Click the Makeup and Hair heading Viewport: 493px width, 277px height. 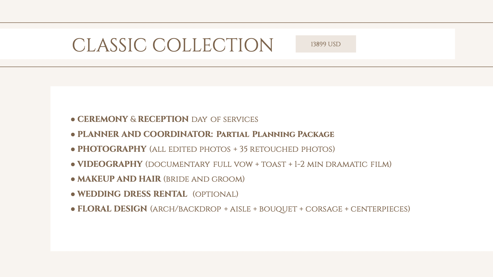coord(119,179)
